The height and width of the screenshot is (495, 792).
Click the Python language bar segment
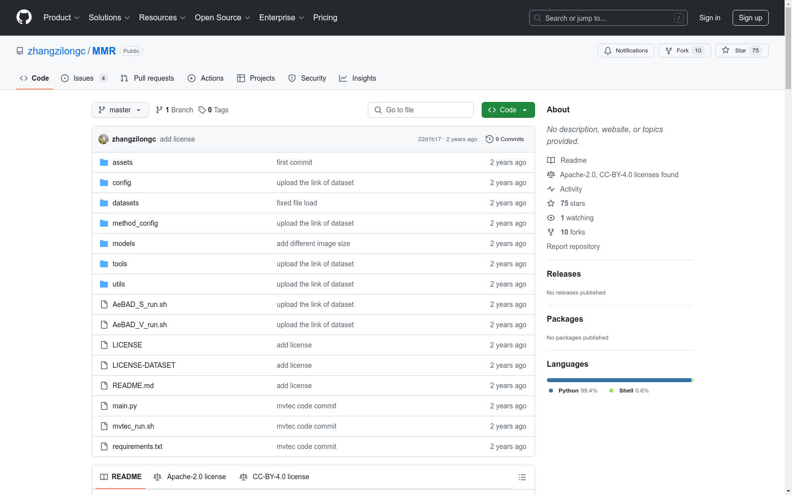[619, 380]
